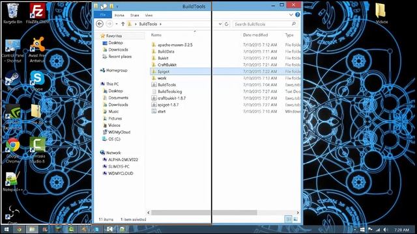Click right arrow of horizontal scrollbar
Screen dimensions: 417x234
point(298,213)
